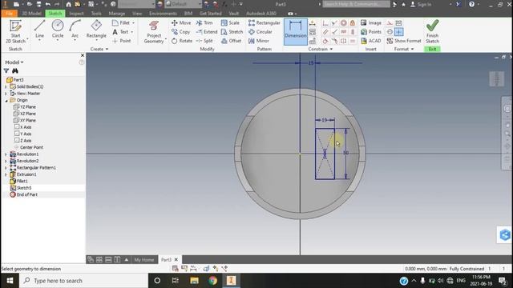
Task: Click the Text tool
Action: pos(120,32)
